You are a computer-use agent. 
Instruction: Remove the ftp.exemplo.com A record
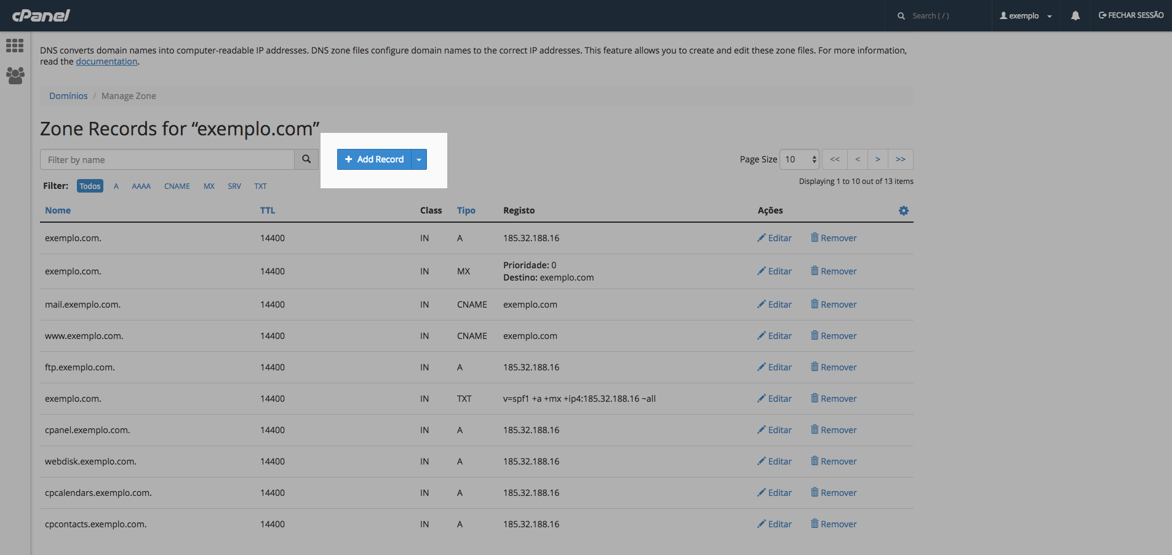834,367
